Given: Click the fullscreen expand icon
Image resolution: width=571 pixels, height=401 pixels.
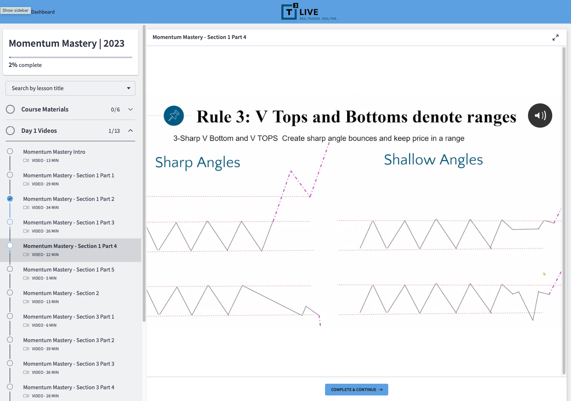Looking at the screenshot, I should (555, 38).
